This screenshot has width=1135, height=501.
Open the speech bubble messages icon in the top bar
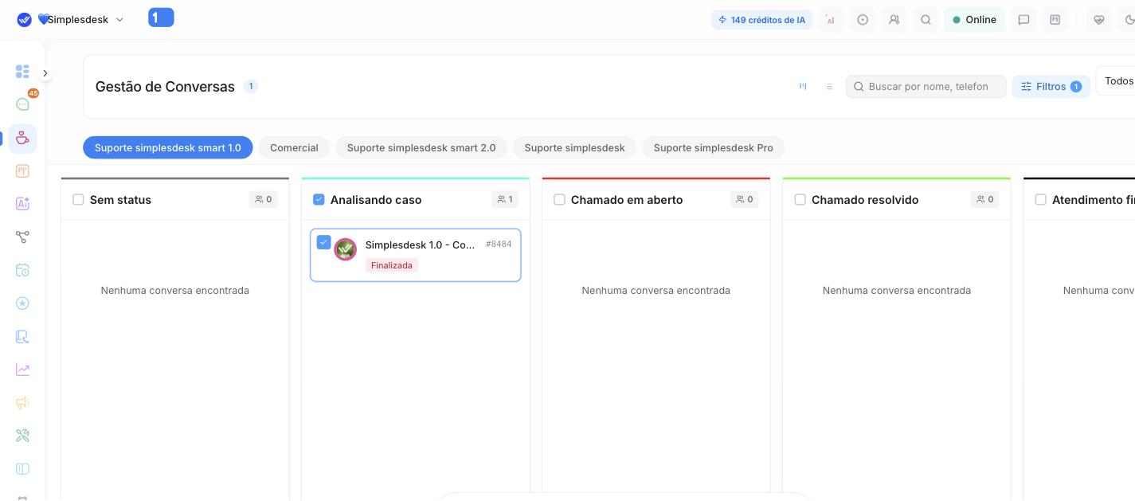[1023, 20]
